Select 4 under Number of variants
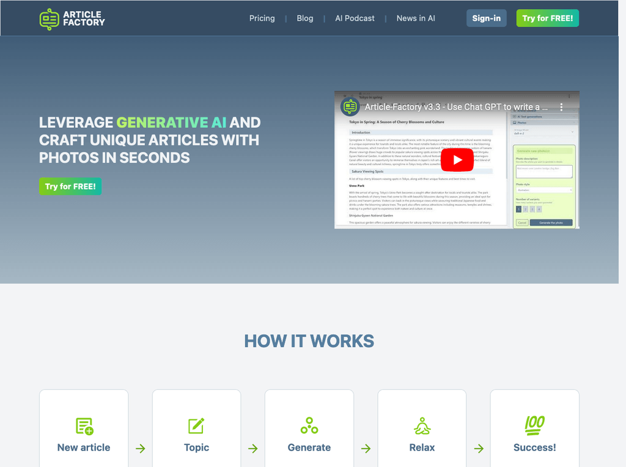The height and width of the screenshot is (467, 626). click(x=539, y=209)
